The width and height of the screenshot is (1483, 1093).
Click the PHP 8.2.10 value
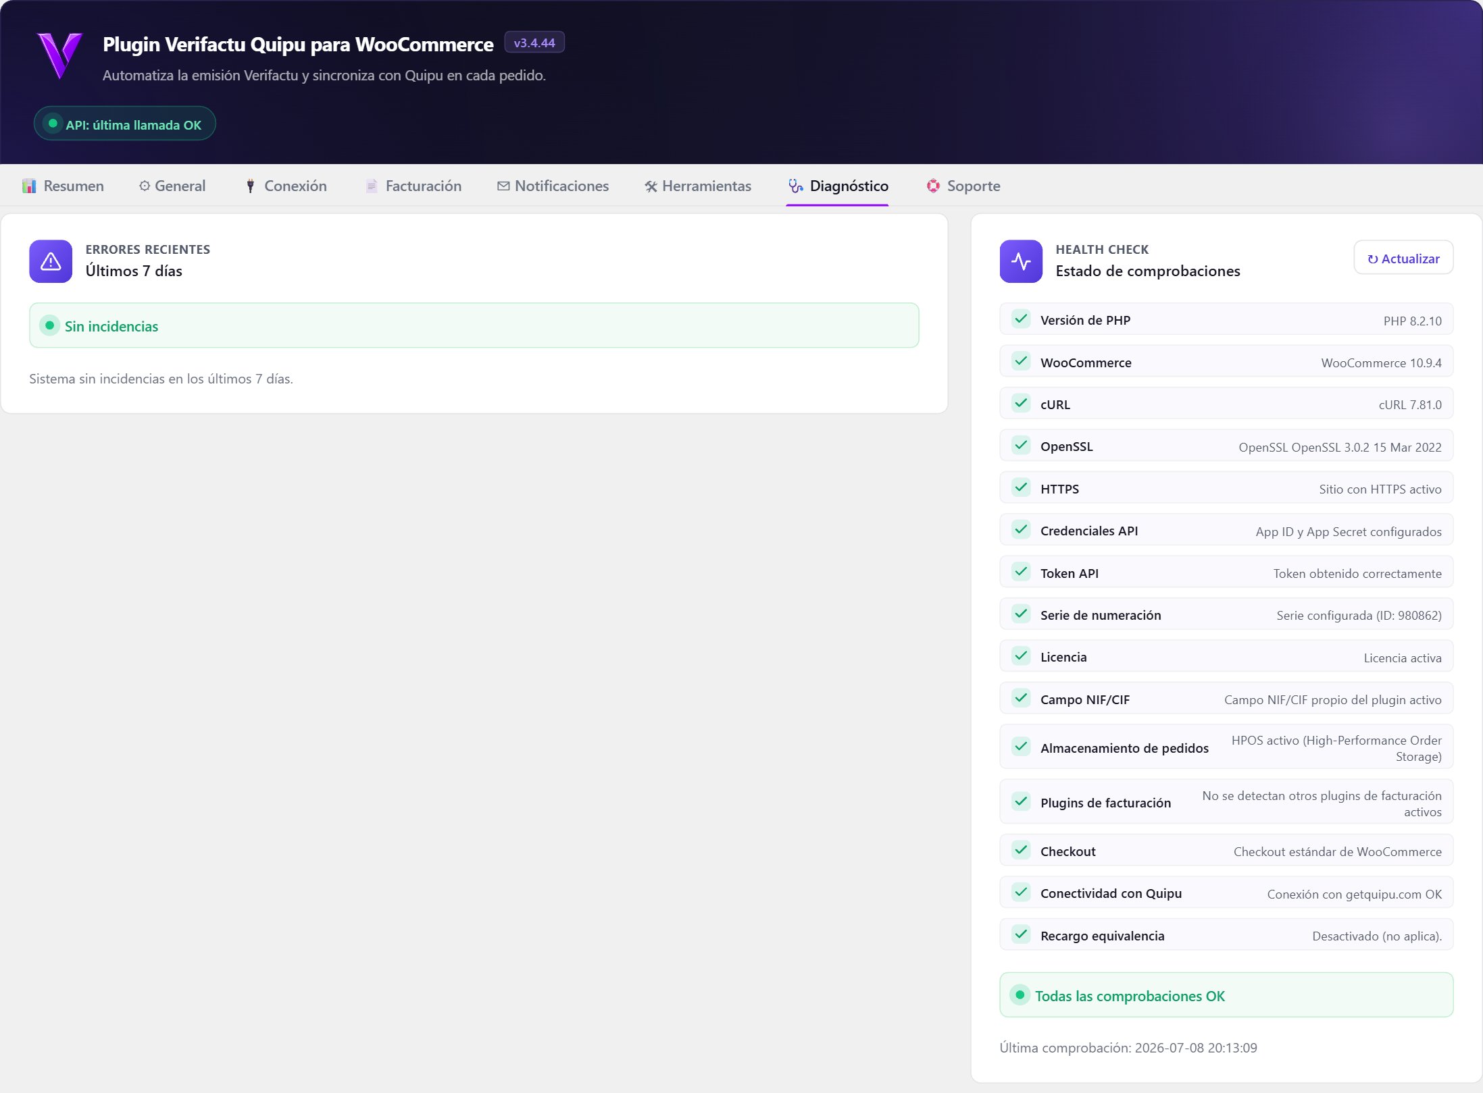[x=1412, y=321]
